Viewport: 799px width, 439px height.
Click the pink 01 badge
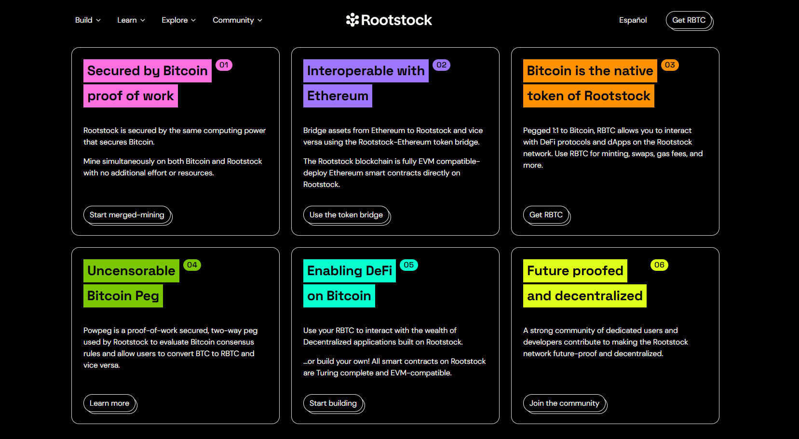pos(224,65)
